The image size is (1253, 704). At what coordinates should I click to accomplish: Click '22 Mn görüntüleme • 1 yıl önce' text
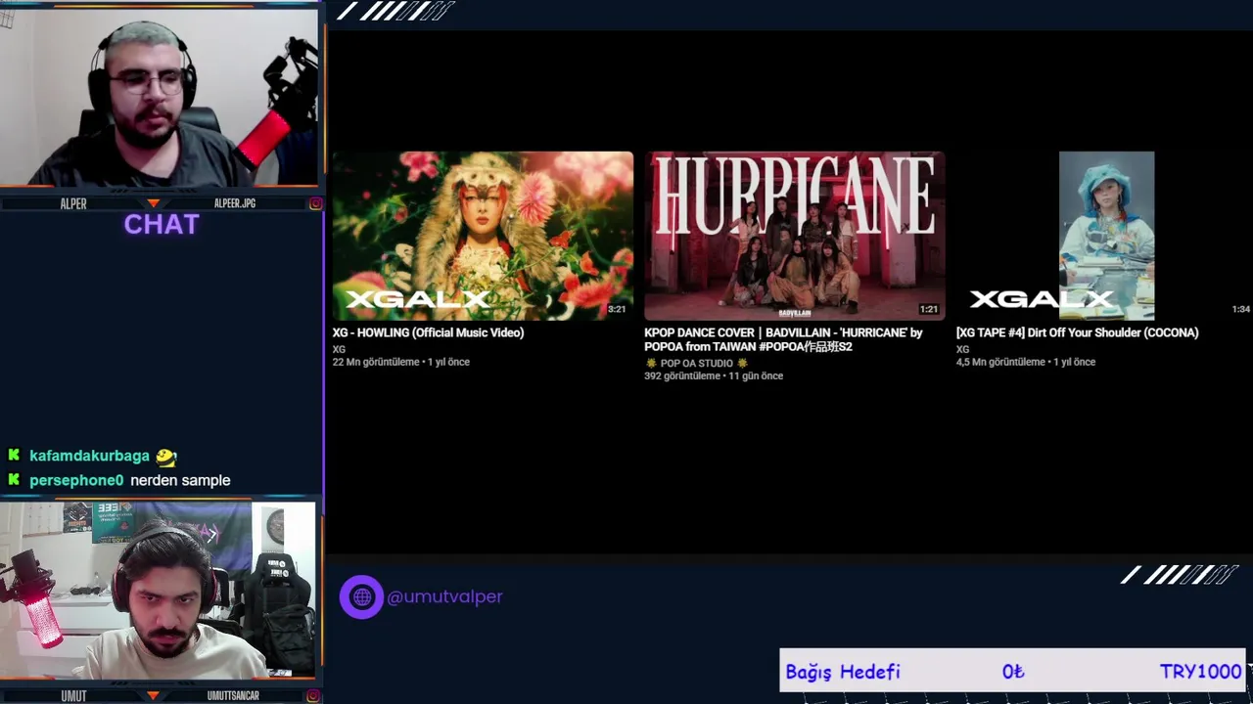click(401, 362)
